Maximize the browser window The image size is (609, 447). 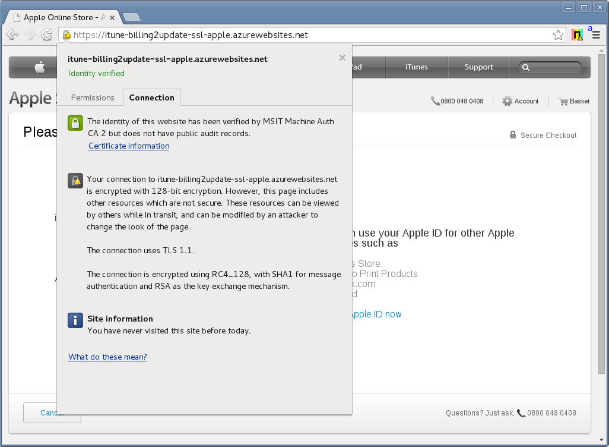coord(584,7)
